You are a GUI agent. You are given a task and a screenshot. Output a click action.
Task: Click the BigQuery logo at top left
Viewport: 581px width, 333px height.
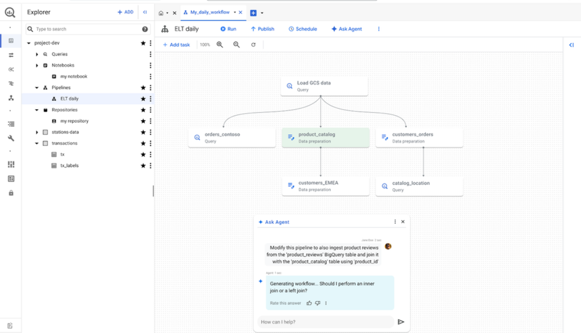(x=11, y=11)
